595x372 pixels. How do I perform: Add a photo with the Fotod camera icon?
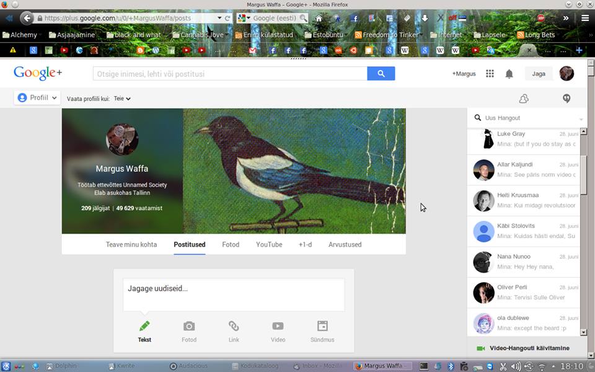[x=189, y=331]
